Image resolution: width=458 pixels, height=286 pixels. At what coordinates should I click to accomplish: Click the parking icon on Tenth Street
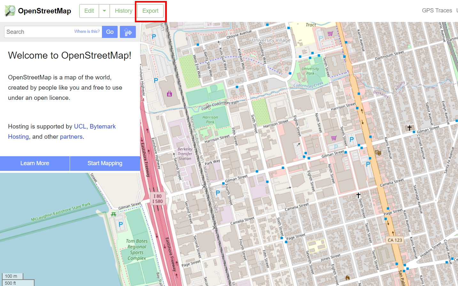point(352,139)
